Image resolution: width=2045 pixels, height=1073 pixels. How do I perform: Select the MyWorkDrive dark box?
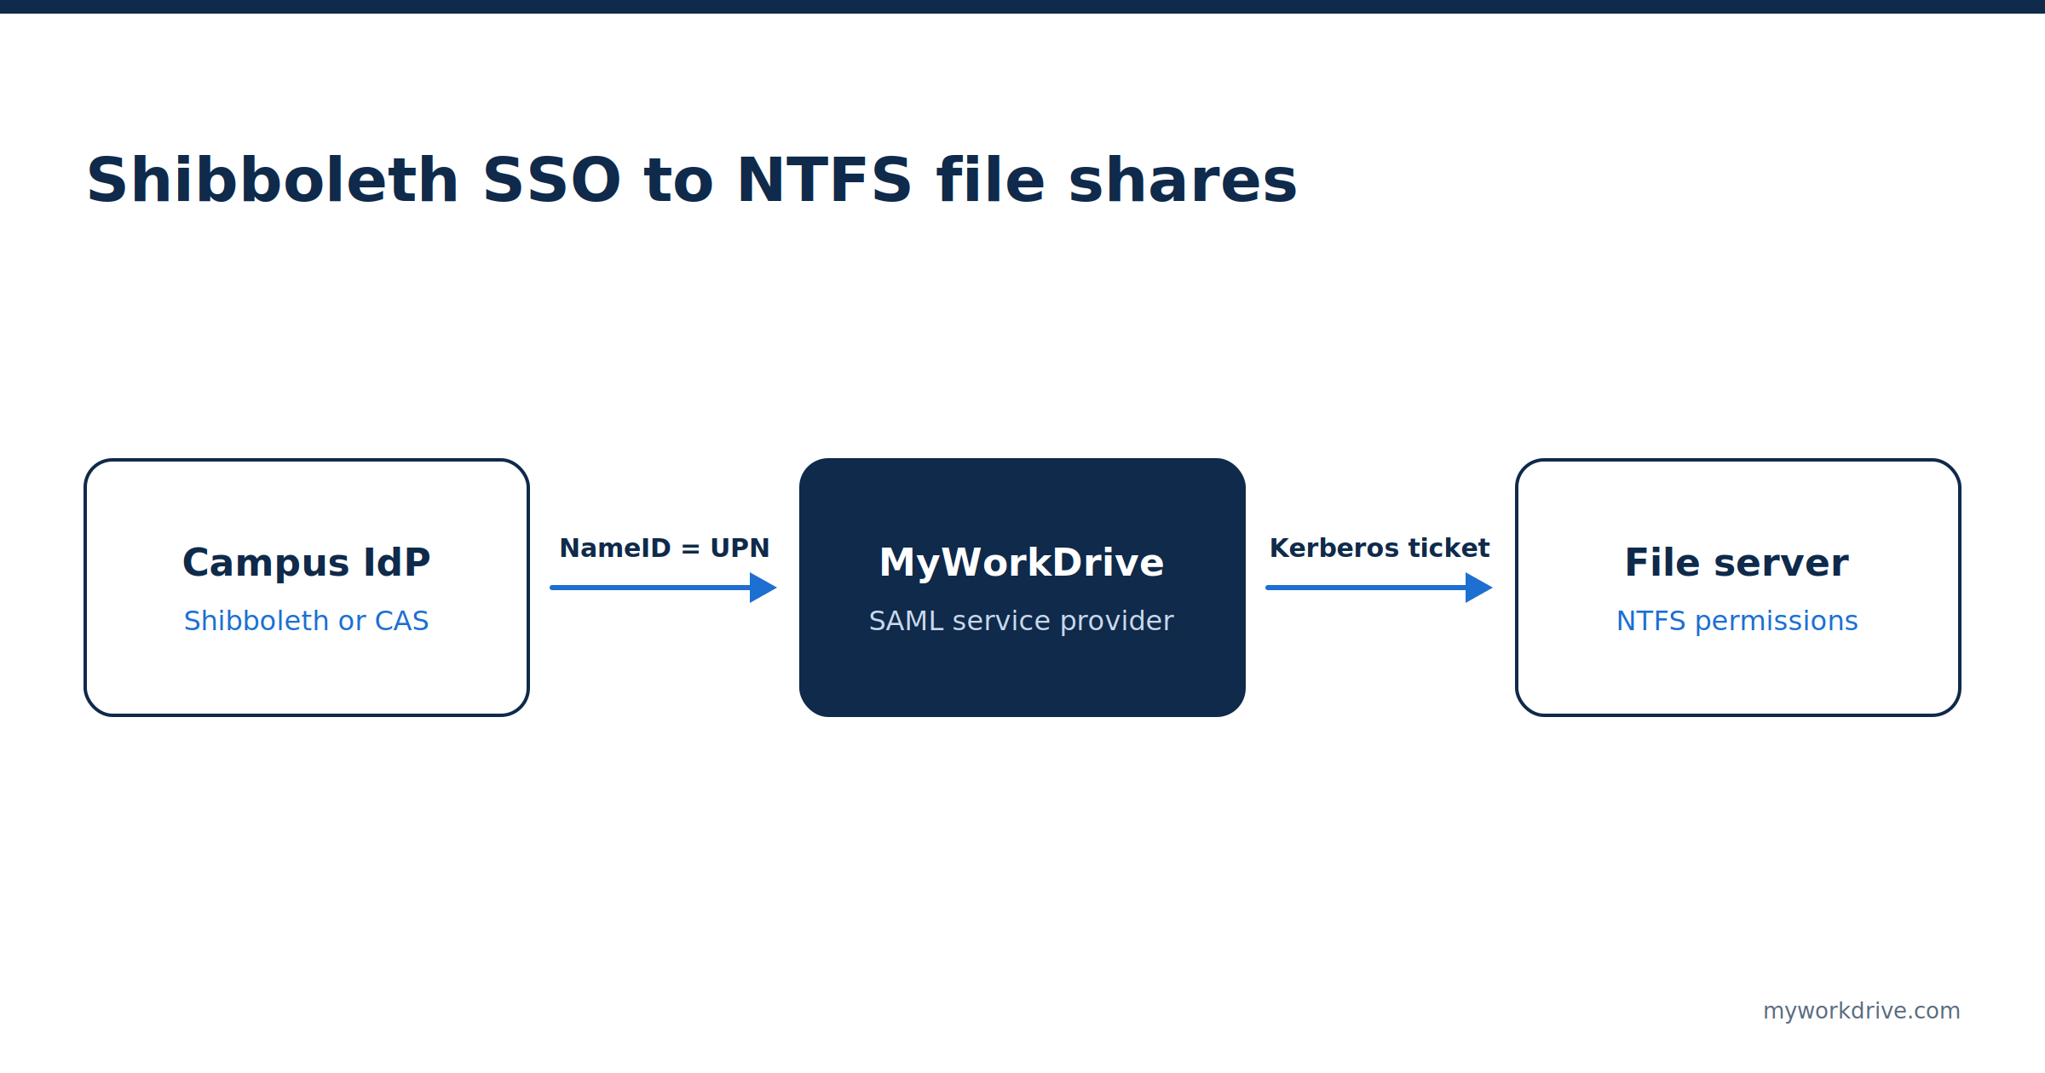[1022, 588]
